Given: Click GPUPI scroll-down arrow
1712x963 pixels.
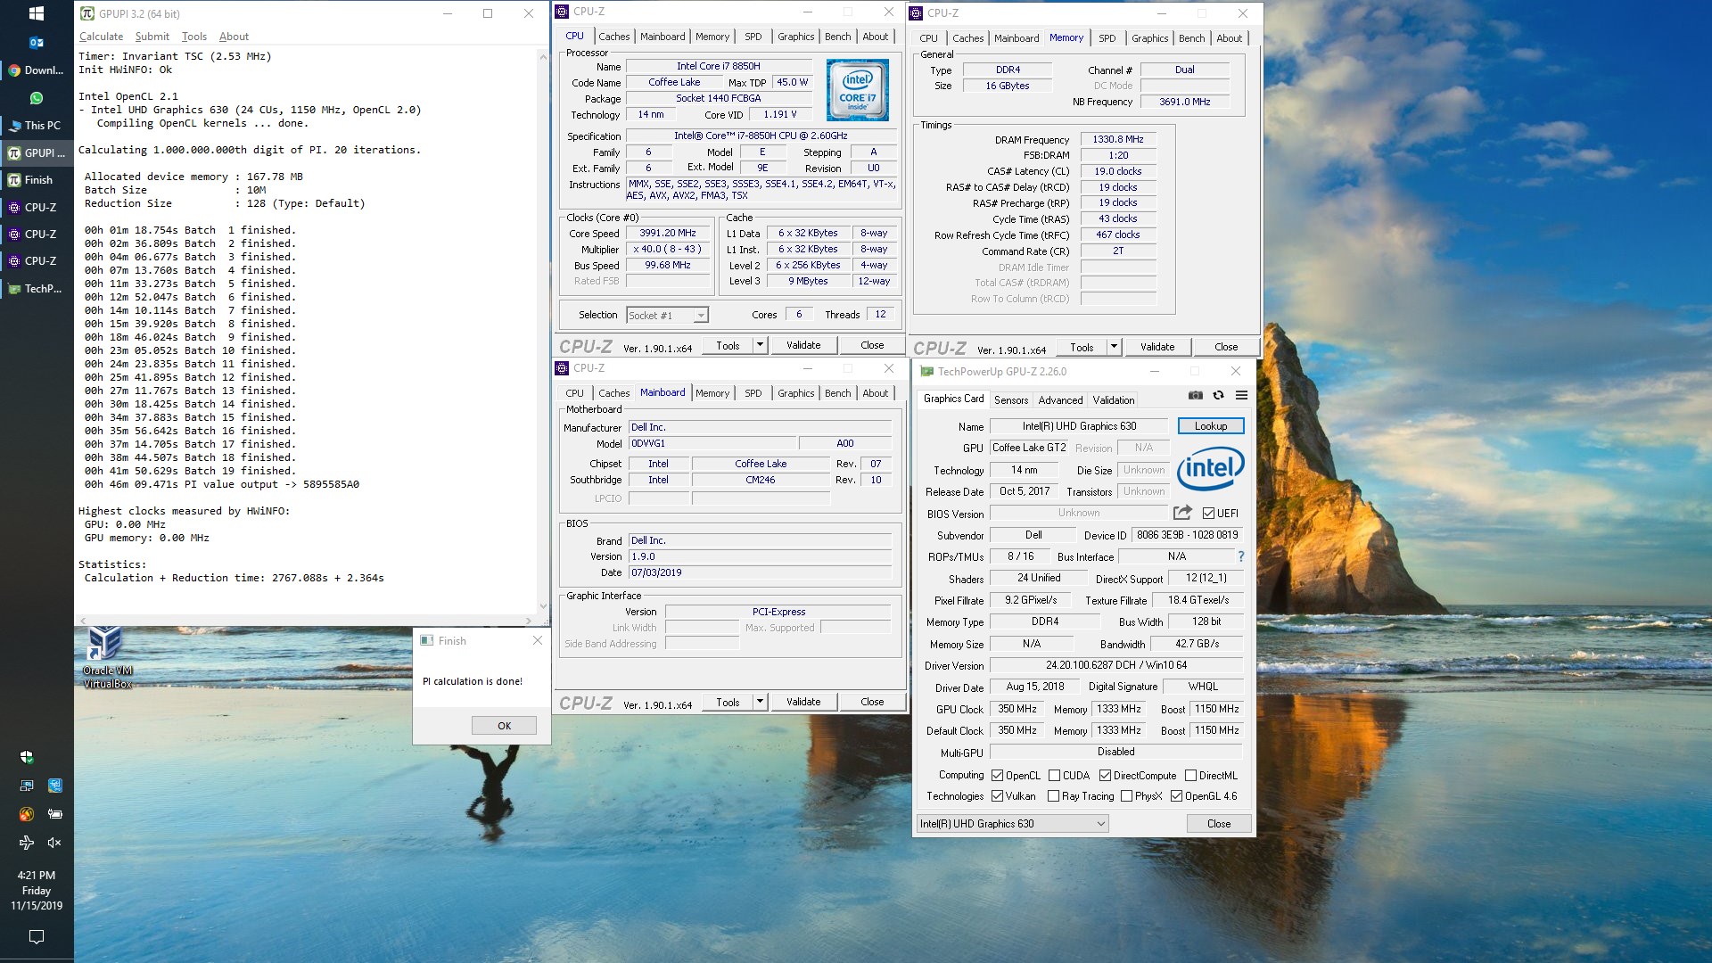Looking at the screenshot, I should 543,607.
